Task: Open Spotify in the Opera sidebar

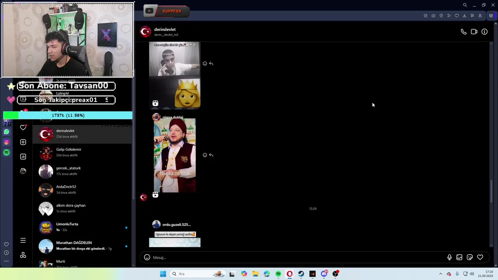Action: click(6, 153)
